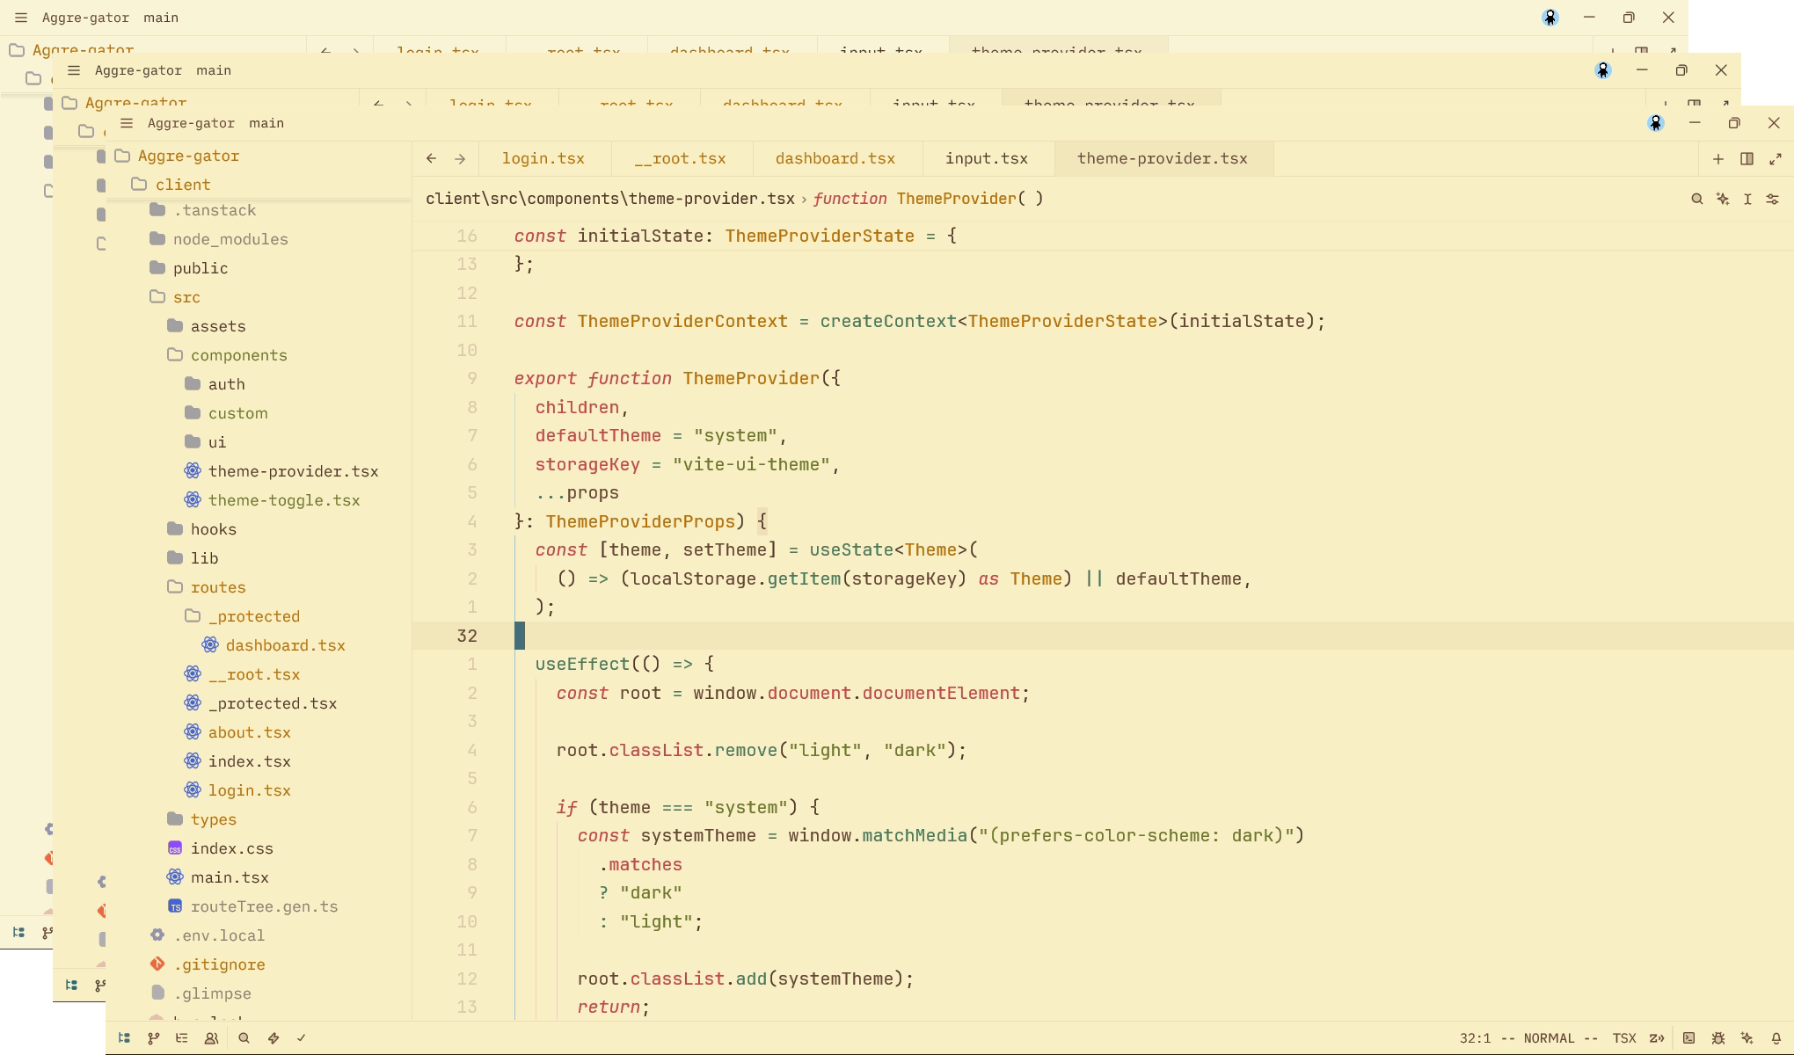Switch to the __root.tsx tab

click(x=681, y=159)
